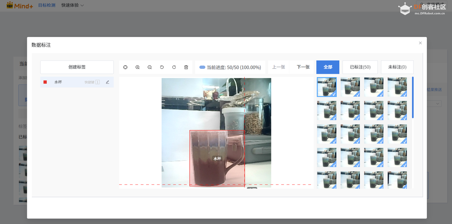Open the second thumbnail in the top row
The width and height of the screenshot is (452, 224).
[350, 87]
